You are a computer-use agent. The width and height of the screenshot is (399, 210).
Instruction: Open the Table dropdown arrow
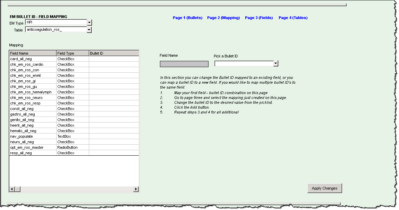coord(89,30)
